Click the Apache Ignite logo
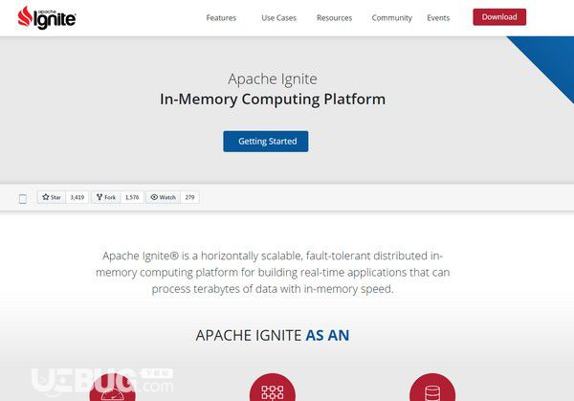The image size is (574, 401). [47, 17]
